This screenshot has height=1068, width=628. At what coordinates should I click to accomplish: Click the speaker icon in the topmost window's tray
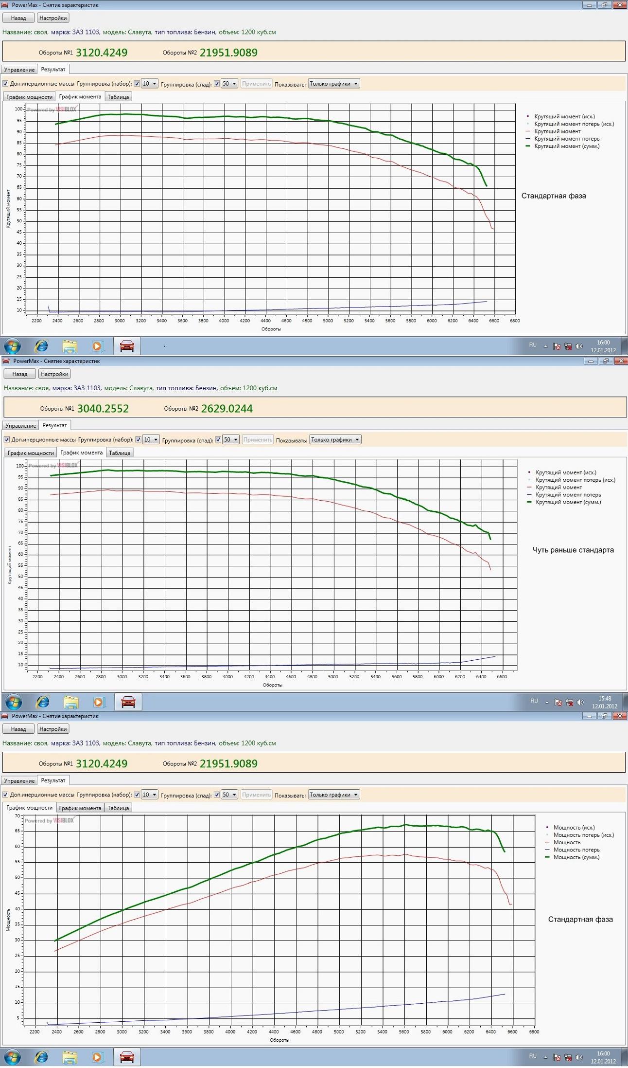coord(579,346)
